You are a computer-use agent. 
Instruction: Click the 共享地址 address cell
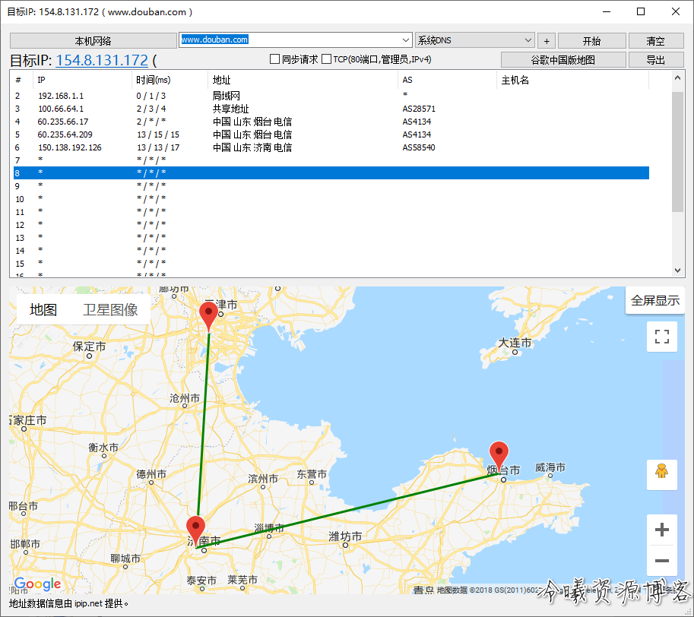coord(230,109)
